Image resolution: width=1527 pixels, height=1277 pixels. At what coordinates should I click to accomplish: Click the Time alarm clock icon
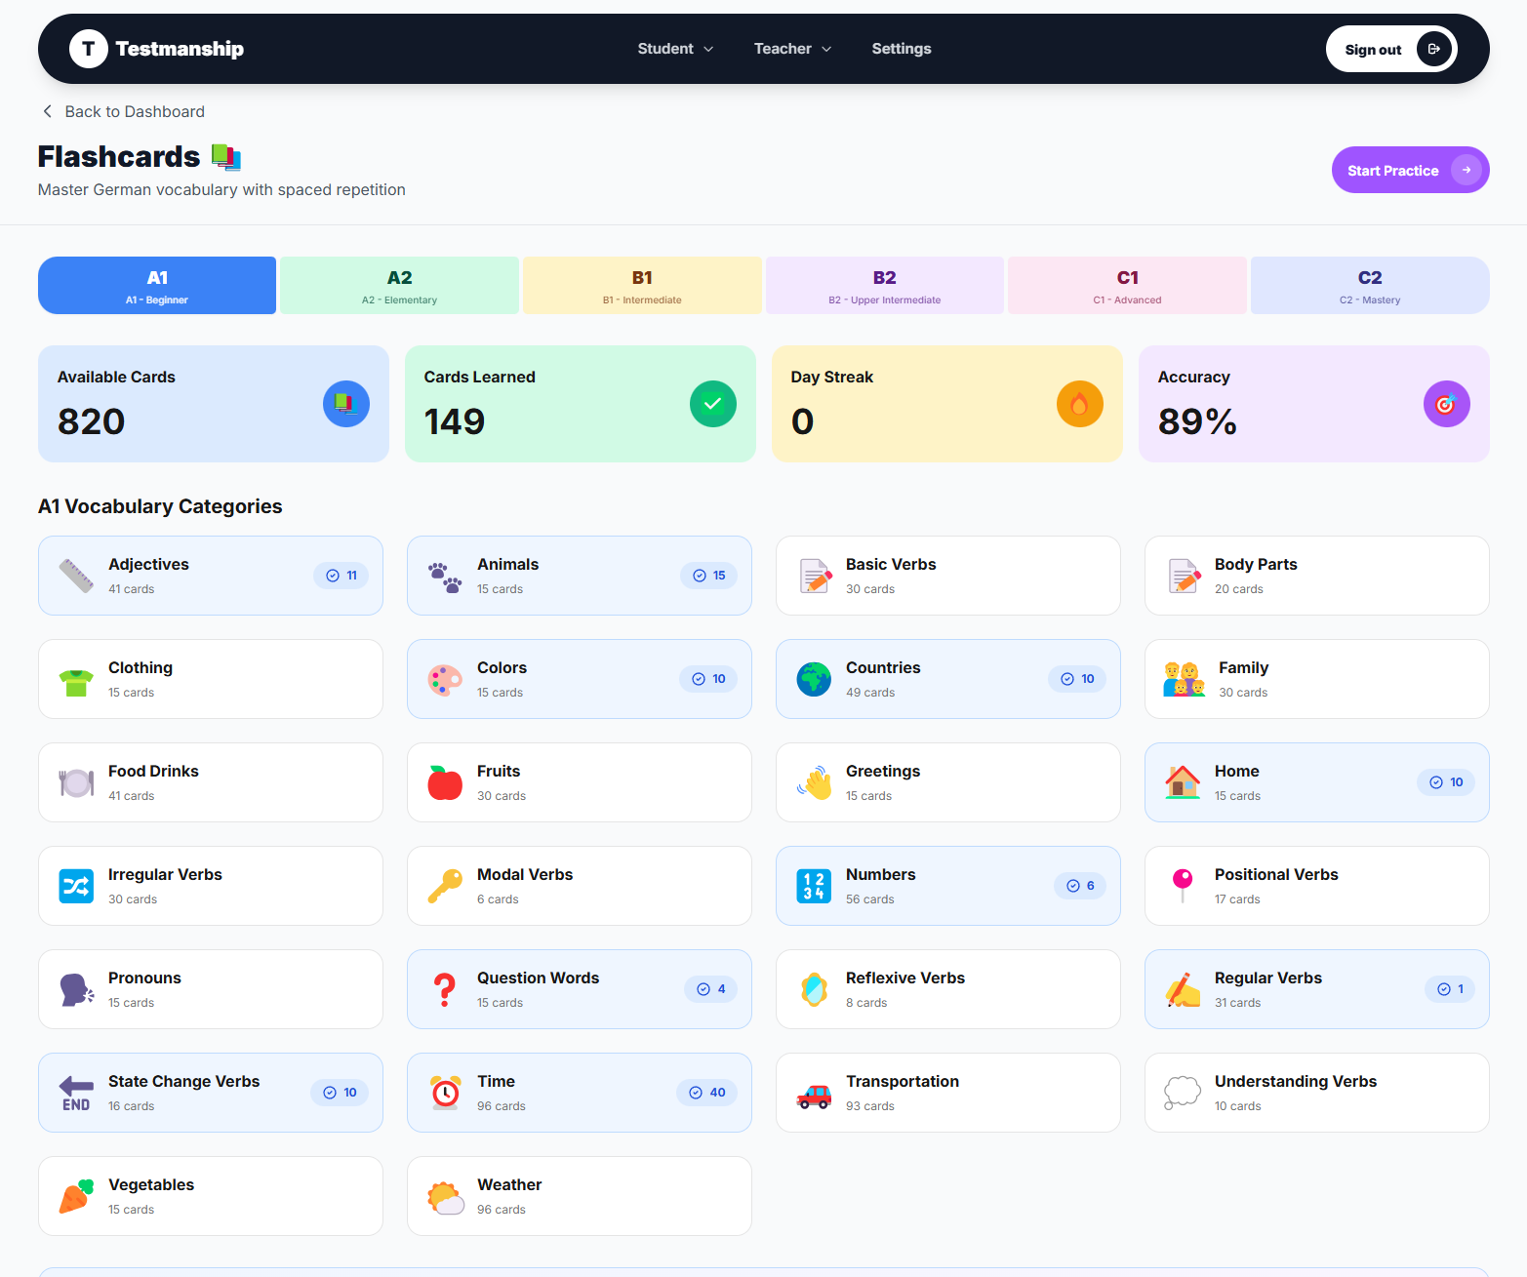tap(445, 1093)
